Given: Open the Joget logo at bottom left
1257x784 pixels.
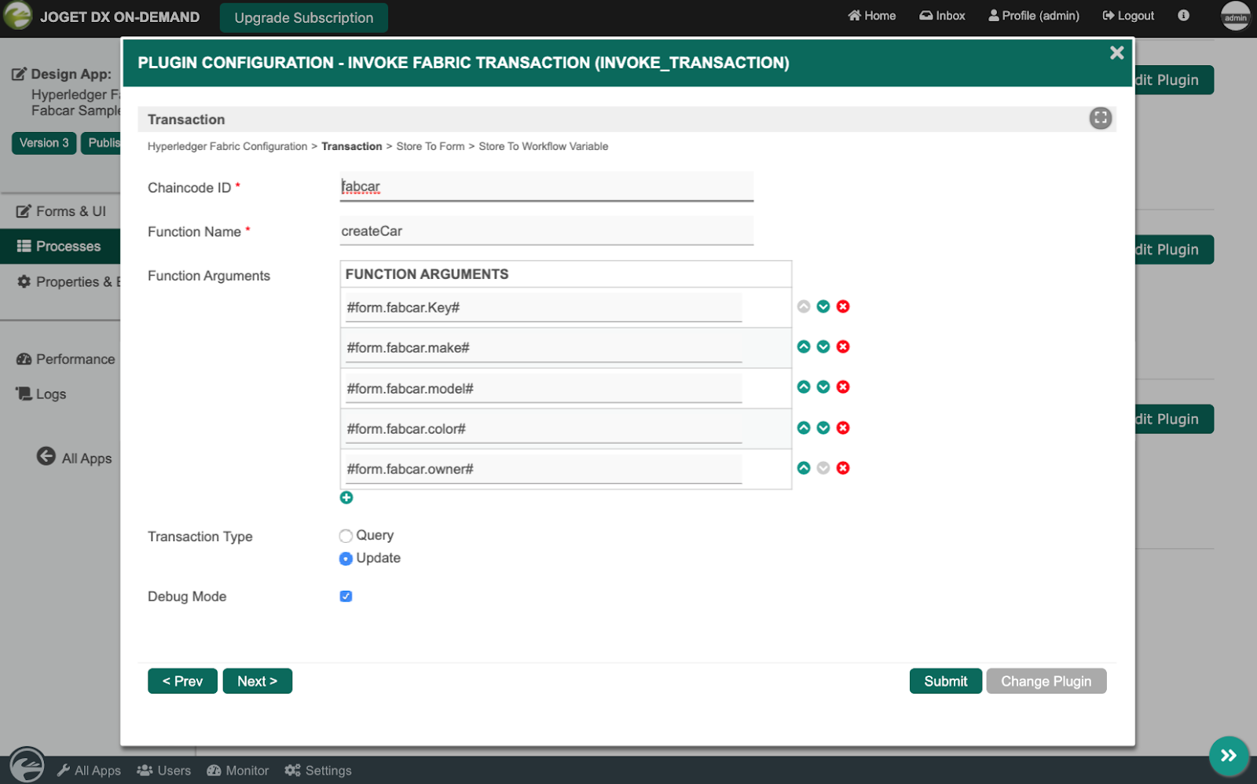Looking at the screenshot, I should [27, 764].
